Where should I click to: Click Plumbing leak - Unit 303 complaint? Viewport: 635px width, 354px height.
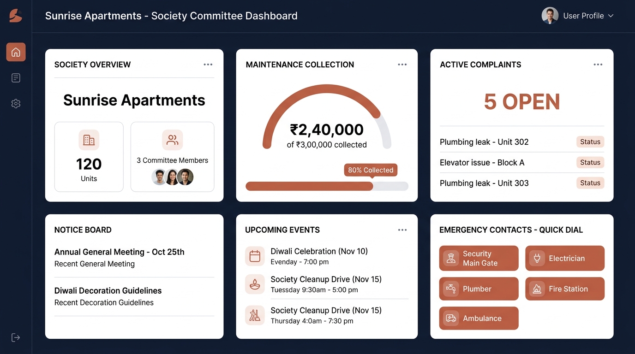(484, 183)
